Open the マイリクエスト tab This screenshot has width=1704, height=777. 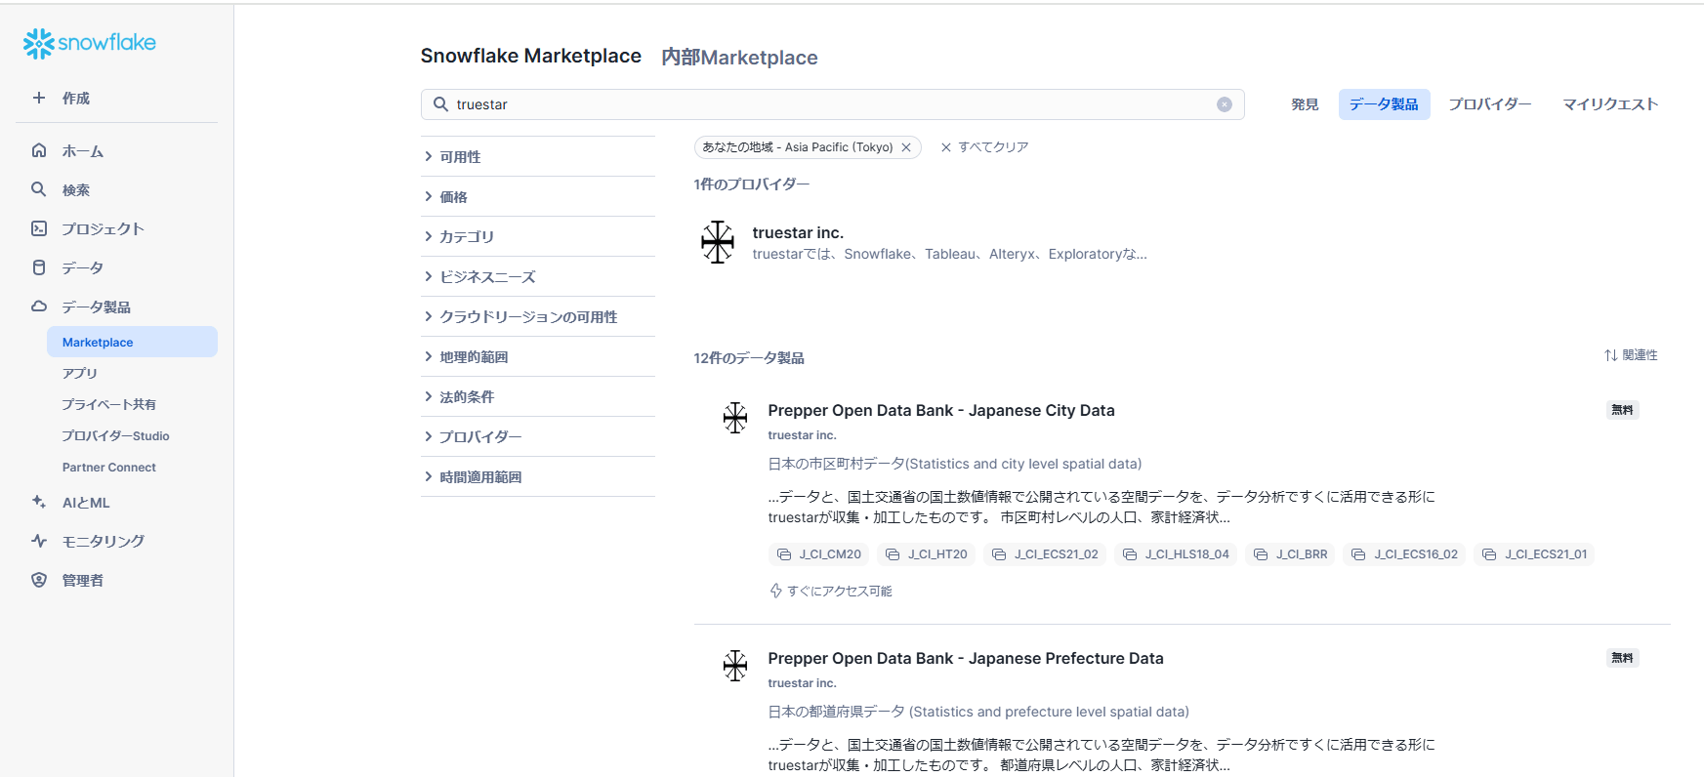tap(1610, 104)
